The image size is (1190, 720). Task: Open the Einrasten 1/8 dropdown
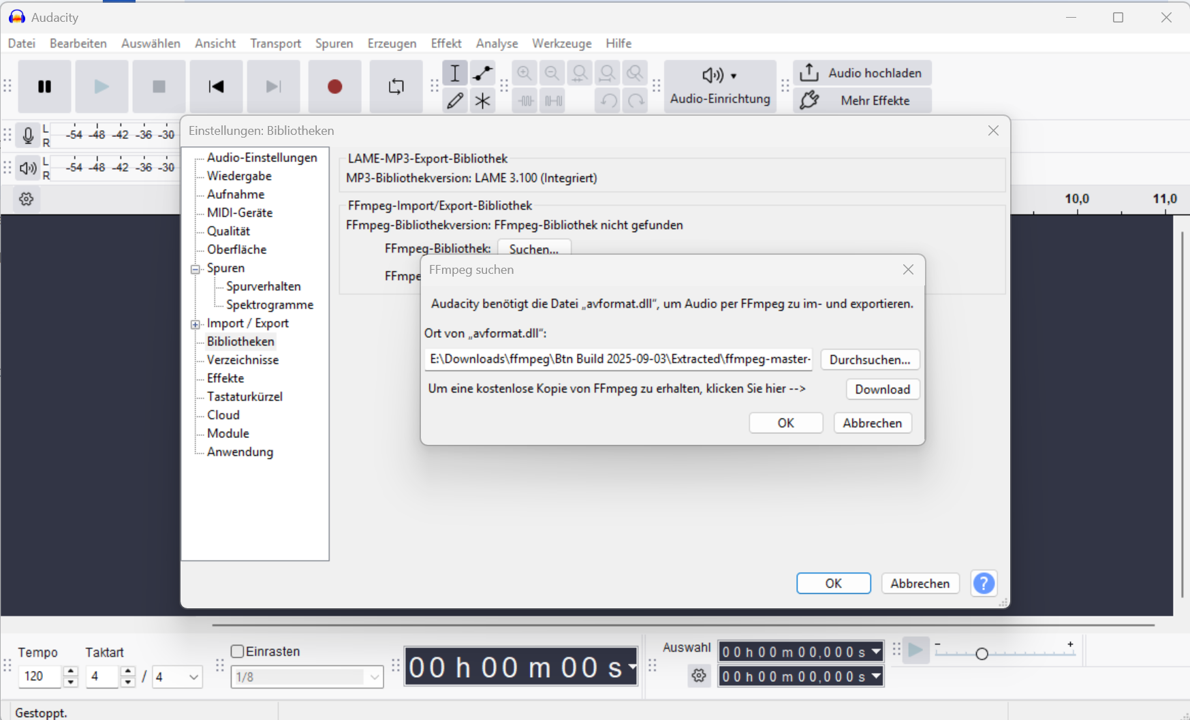[x=307, y=676]
